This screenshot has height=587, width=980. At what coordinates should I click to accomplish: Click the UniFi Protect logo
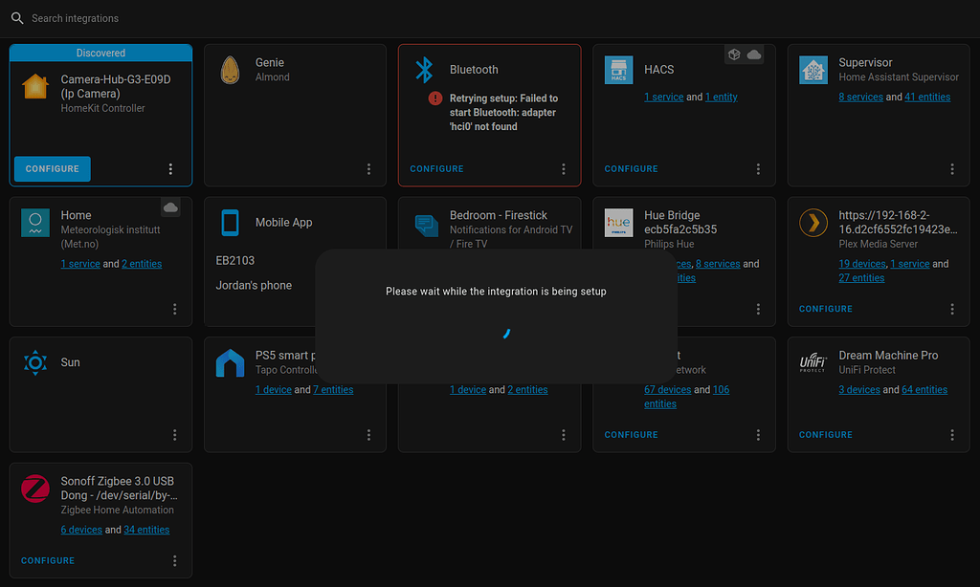pyautogui.click(x=813, y=361)
